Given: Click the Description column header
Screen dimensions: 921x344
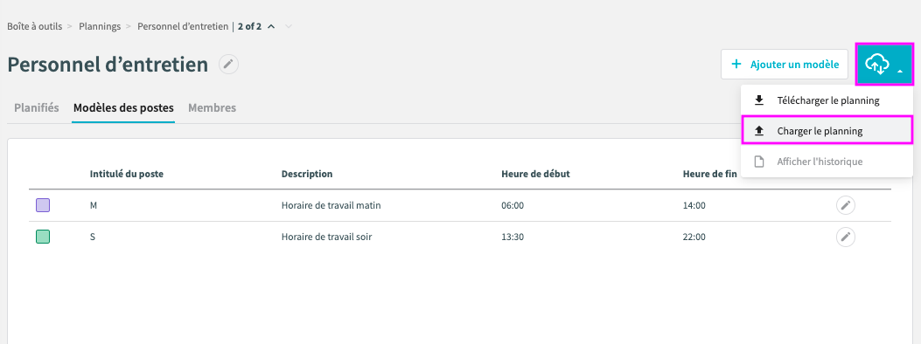Looking at the screenshot, I should coord(307,174).
